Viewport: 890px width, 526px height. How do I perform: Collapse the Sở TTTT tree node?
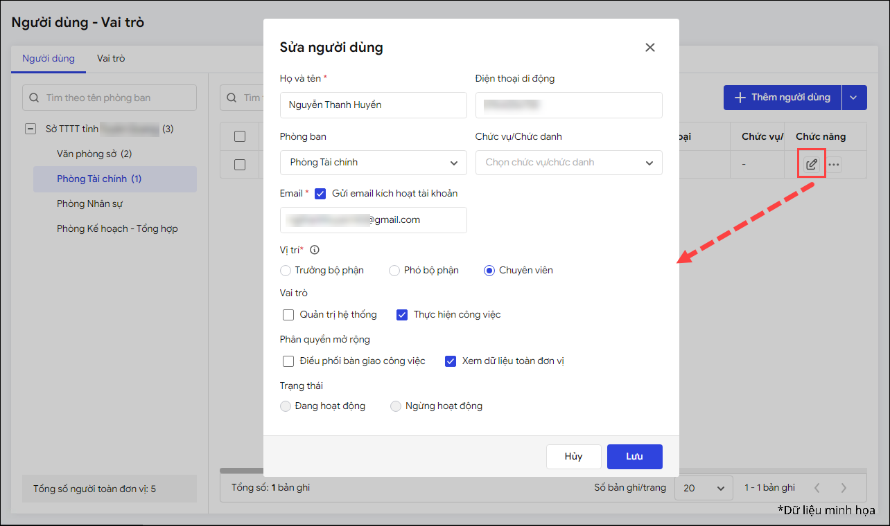[30, 129]
